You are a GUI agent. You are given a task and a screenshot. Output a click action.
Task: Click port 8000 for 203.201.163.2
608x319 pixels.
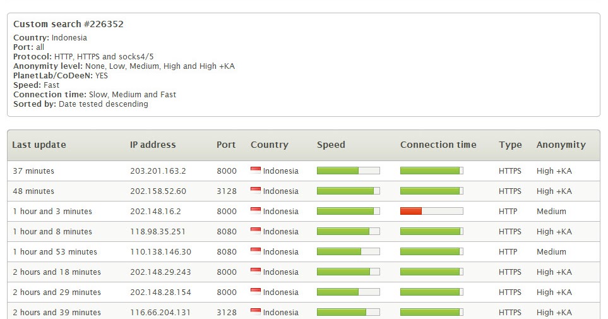tap(227, 171)
